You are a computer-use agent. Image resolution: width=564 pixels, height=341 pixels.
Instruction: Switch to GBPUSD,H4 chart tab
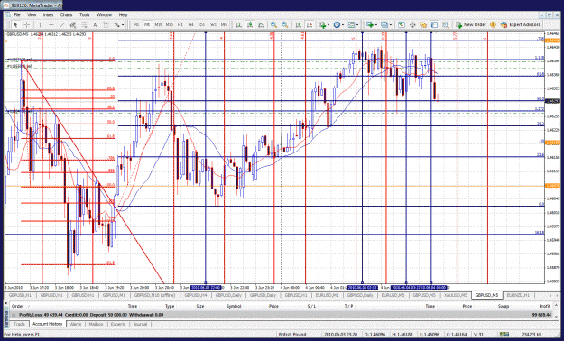point(196,295)
